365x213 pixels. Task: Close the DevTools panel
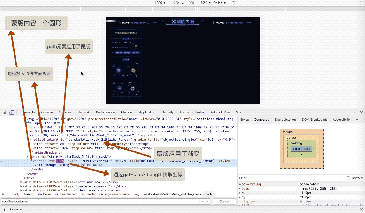(x=361, y=112)
